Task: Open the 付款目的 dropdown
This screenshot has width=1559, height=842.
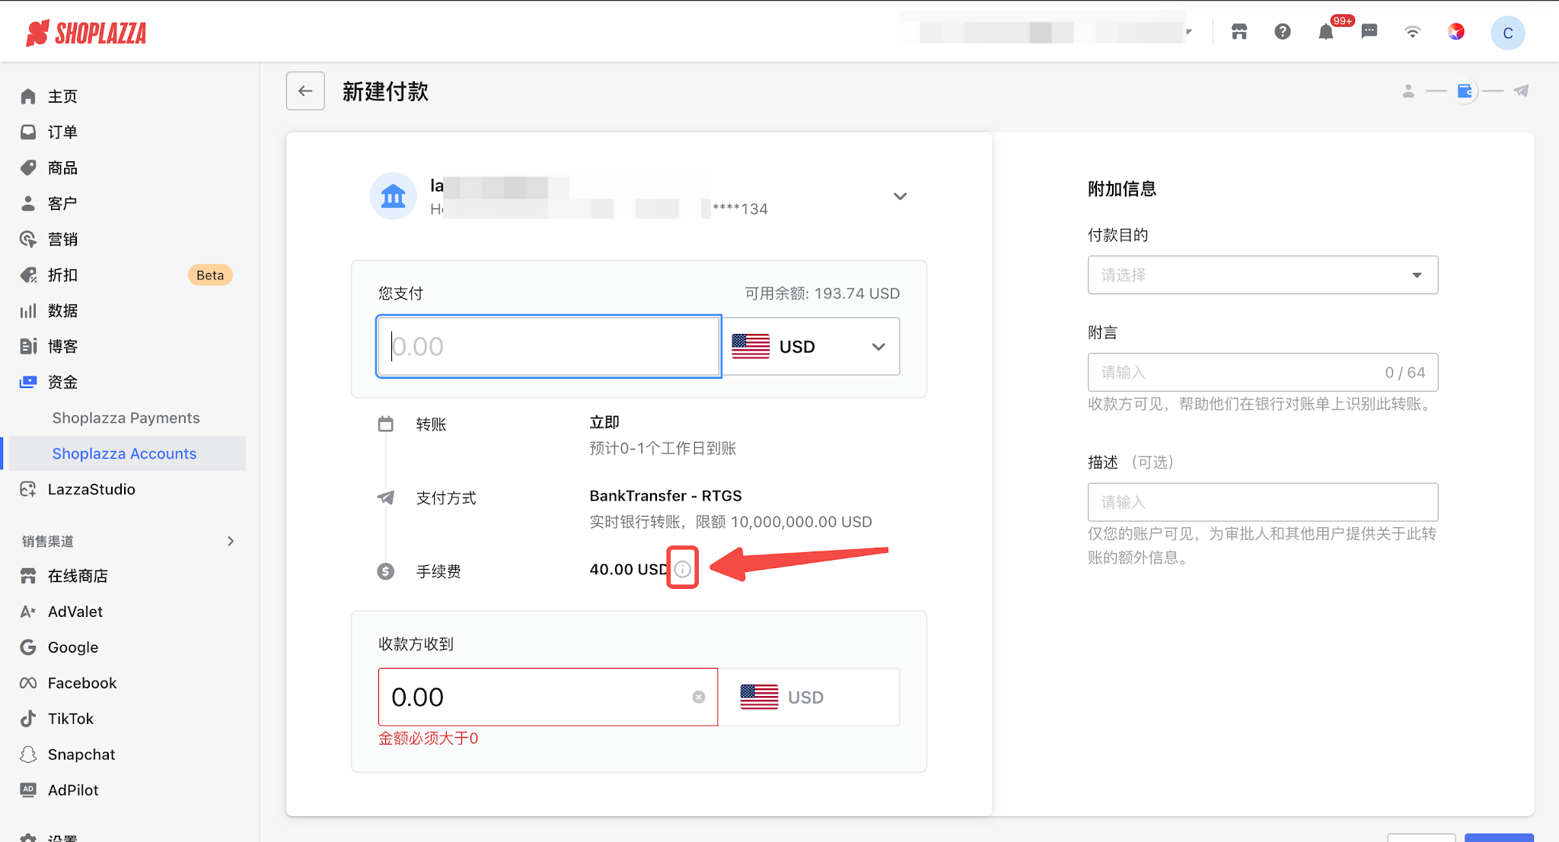Action: [x=1263, y=275]
